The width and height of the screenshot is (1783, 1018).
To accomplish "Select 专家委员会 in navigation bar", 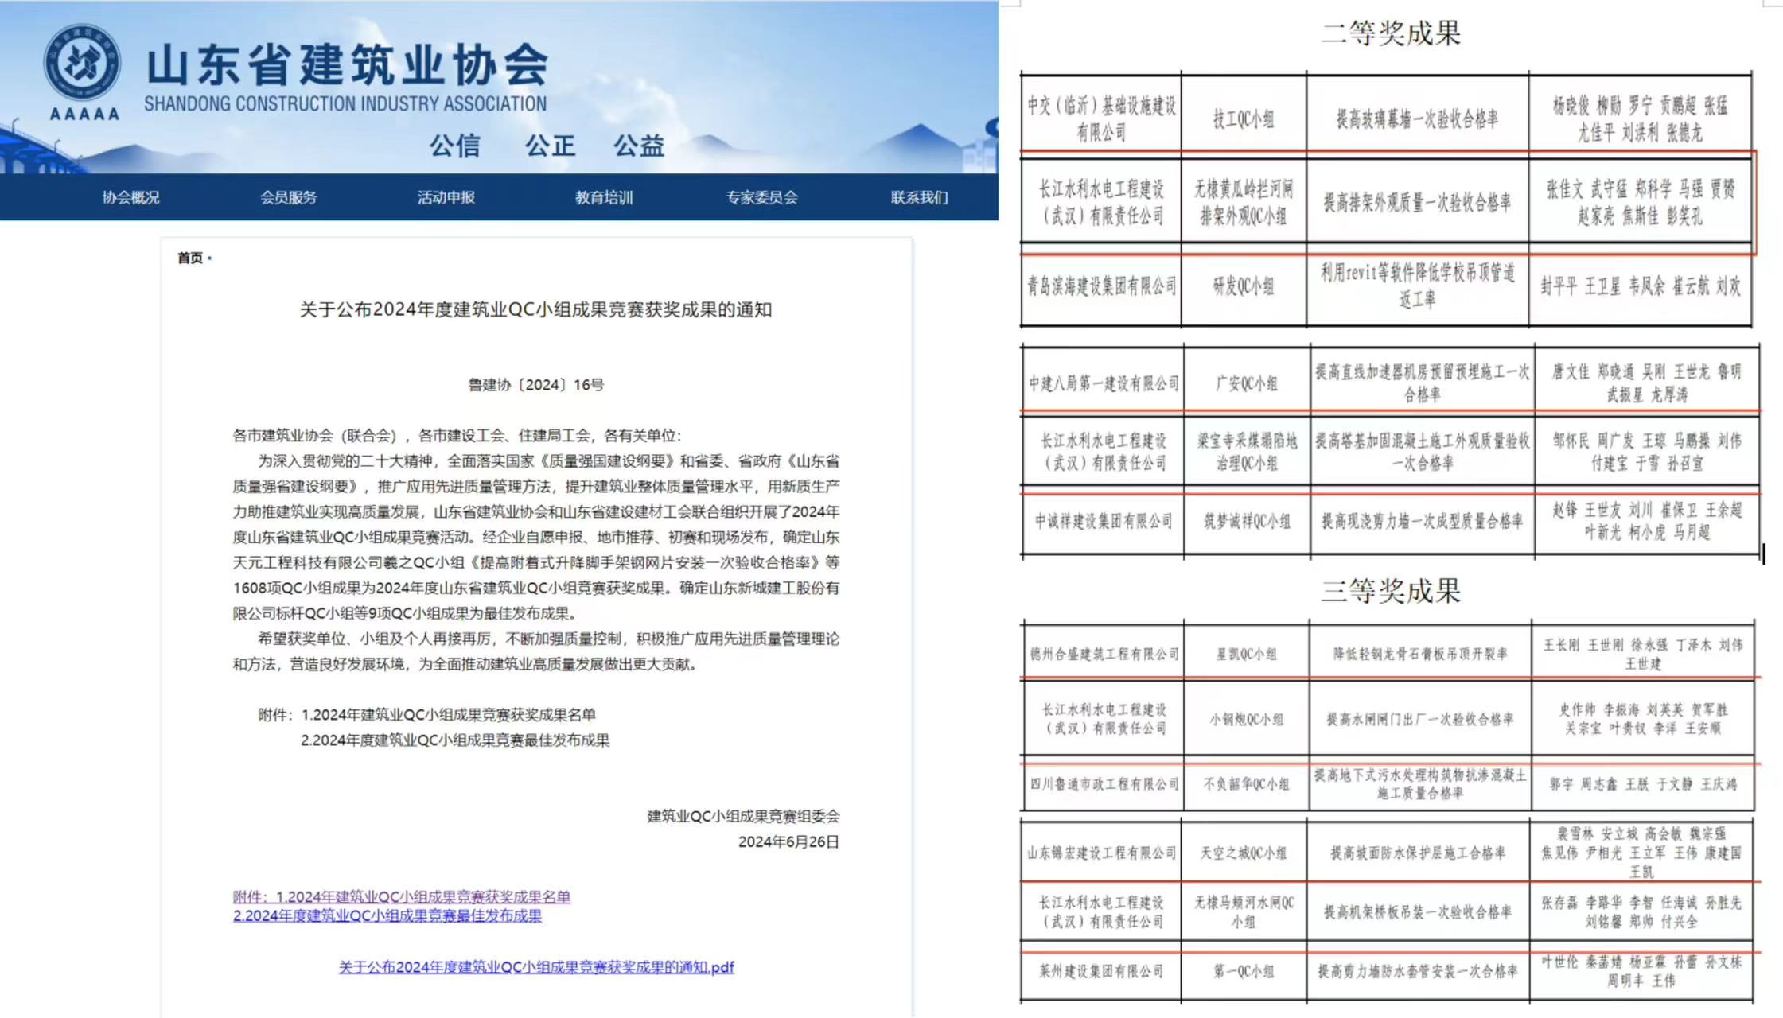I will pyautogui.click(x=761, y=197).
